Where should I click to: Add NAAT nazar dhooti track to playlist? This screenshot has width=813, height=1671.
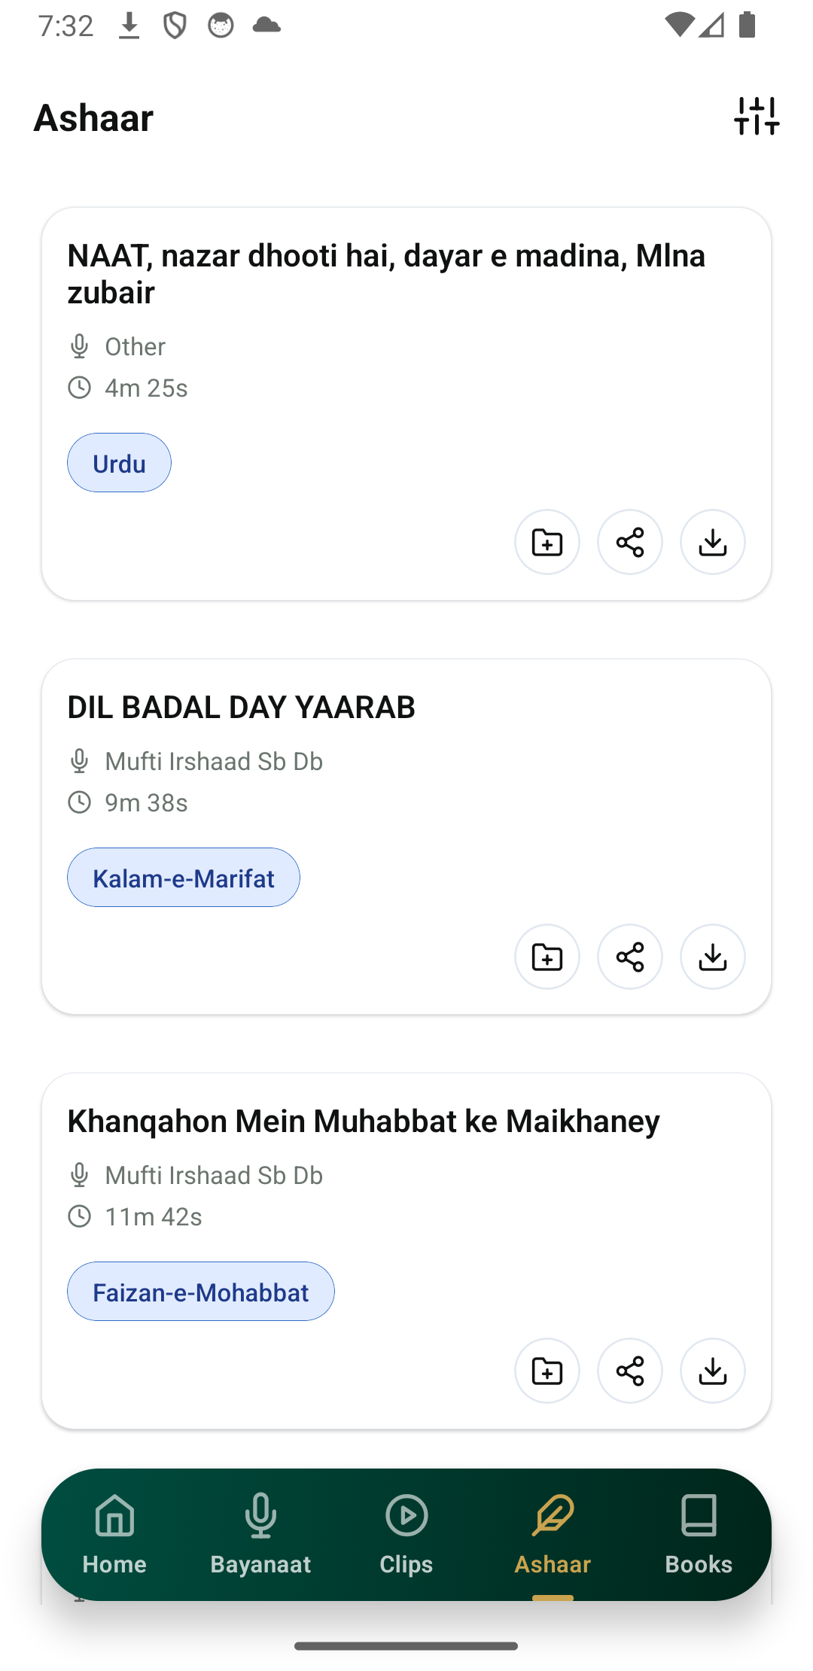547,542
